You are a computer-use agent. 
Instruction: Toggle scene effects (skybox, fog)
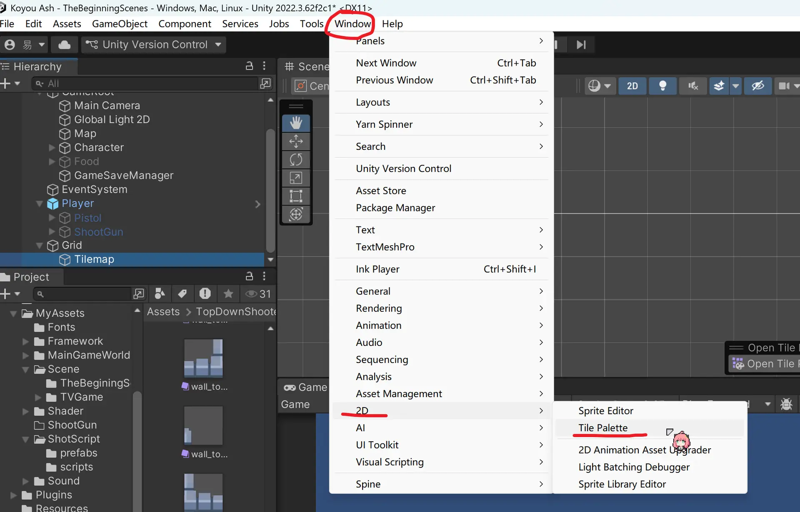tap(719, 86)
